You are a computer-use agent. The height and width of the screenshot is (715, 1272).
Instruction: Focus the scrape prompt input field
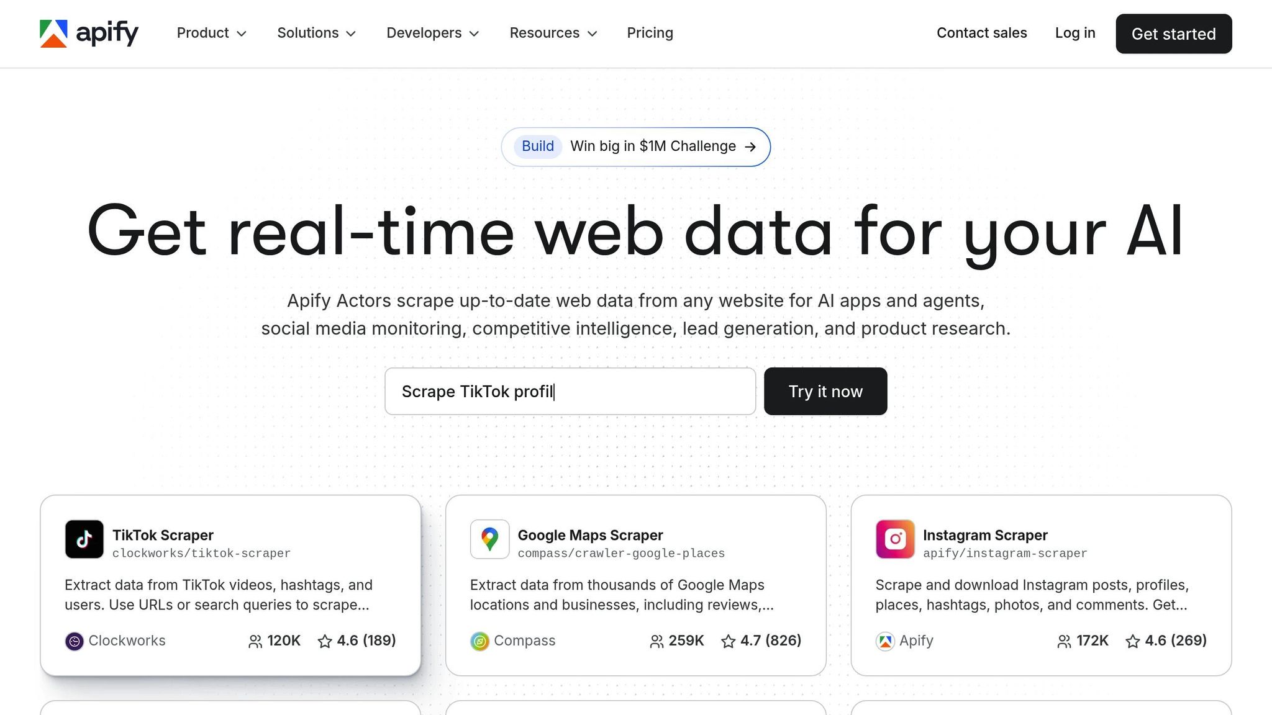[x=570, y=392]
